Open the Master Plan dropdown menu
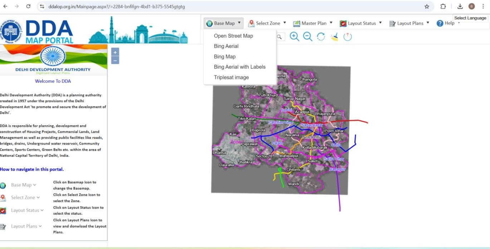490x249 pixels. [x=313, y=23]
